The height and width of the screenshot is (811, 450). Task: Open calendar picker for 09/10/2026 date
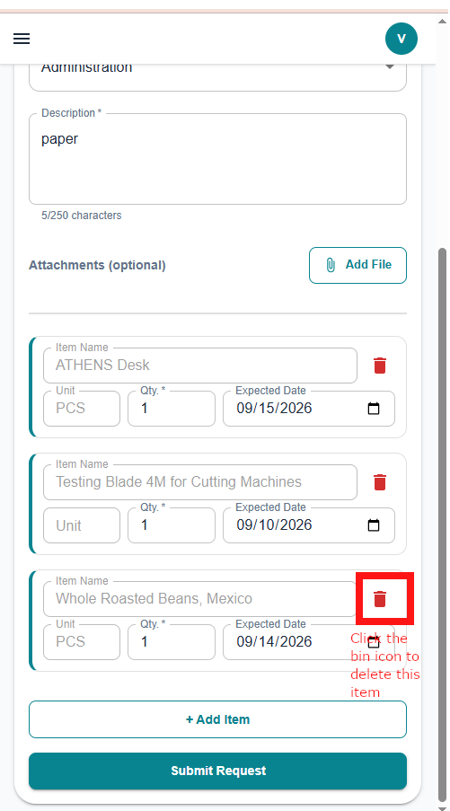(374, 525)
